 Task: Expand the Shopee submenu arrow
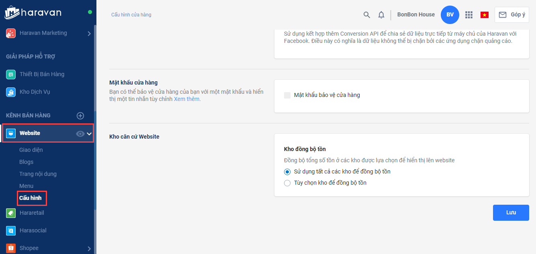click(x=89, y=249)
